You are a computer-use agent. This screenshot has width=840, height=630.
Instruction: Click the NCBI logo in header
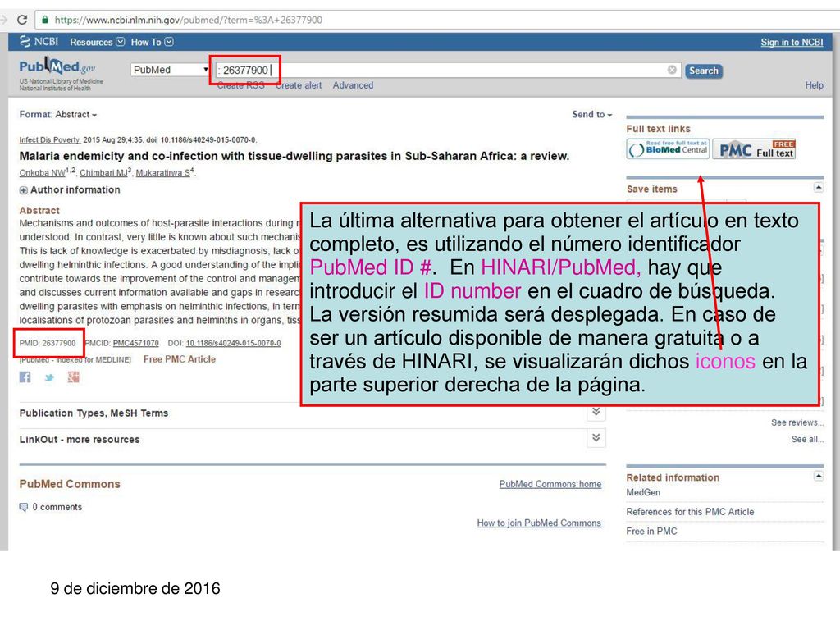click(39, 42)
